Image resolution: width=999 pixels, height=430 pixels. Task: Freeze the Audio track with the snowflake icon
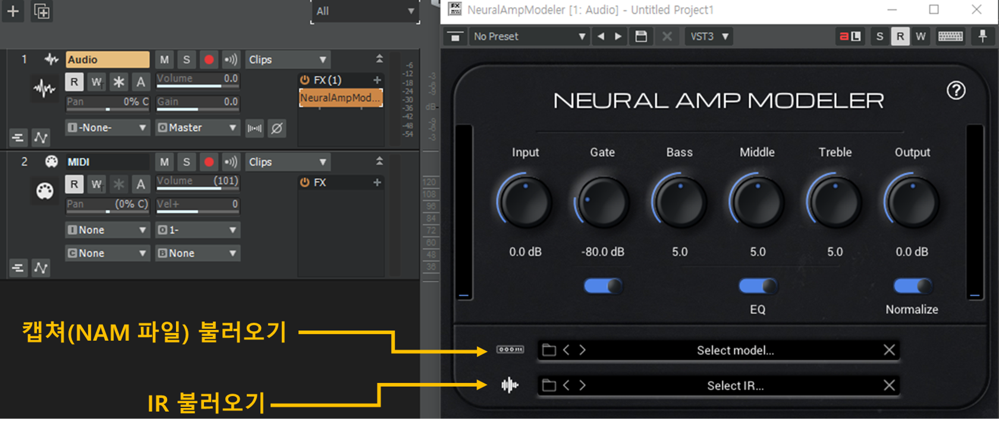[x=118, y=82]
